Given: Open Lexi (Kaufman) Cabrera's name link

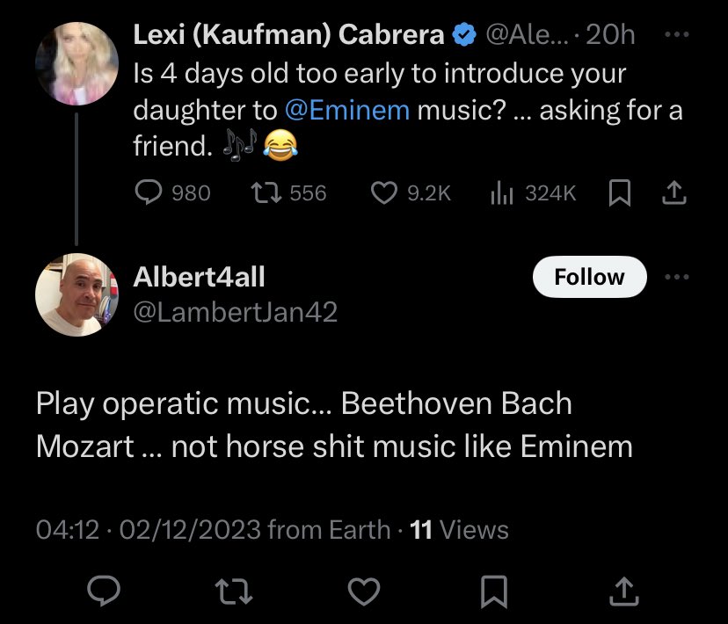Looking at the screenshot, I should tap(288, 34).
